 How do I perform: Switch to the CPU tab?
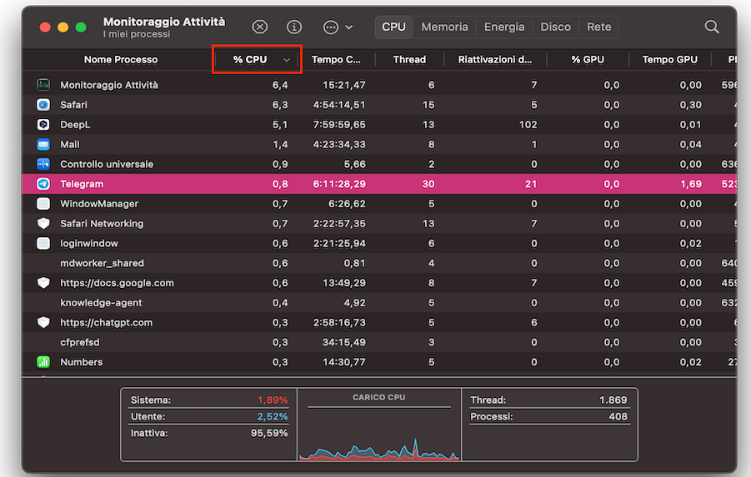pos(393,27)
